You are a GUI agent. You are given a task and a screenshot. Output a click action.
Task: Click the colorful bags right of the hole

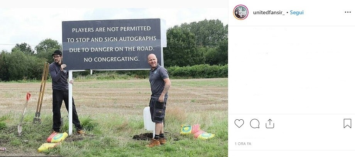[197, 132]
